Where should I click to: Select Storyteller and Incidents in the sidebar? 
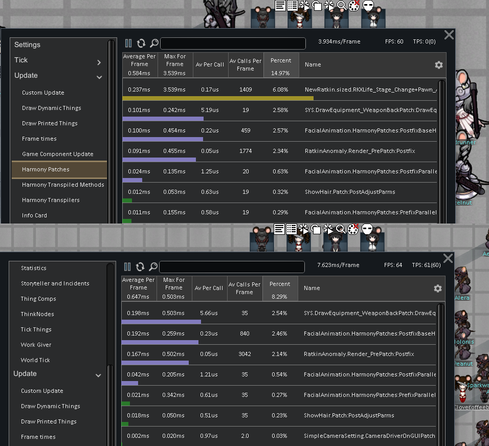point(55,283)
